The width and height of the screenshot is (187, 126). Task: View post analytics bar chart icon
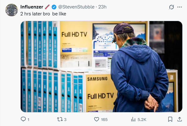tap(133, 119)
